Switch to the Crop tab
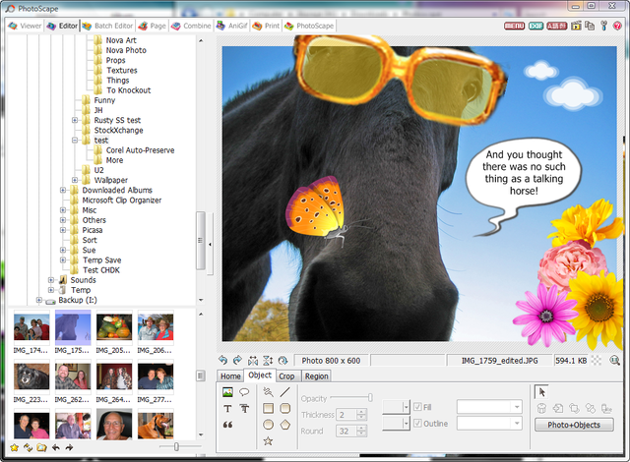 (286, 376)
